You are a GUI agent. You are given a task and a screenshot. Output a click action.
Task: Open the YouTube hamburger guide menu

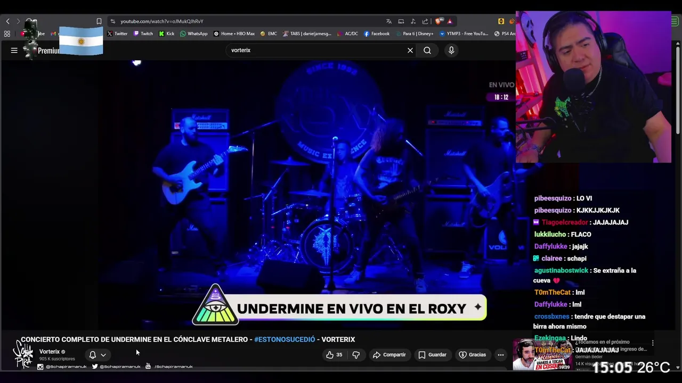click(x=14, y=51)
